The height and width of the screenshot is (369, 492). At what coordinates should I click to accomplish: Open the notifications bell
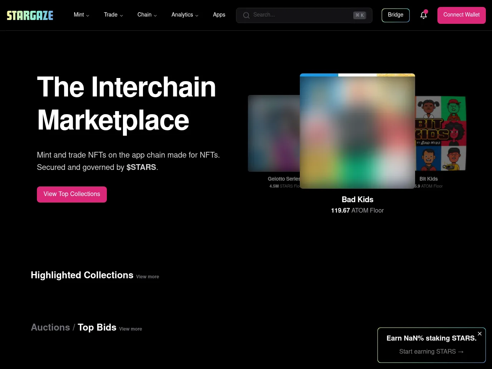[423, 15]
